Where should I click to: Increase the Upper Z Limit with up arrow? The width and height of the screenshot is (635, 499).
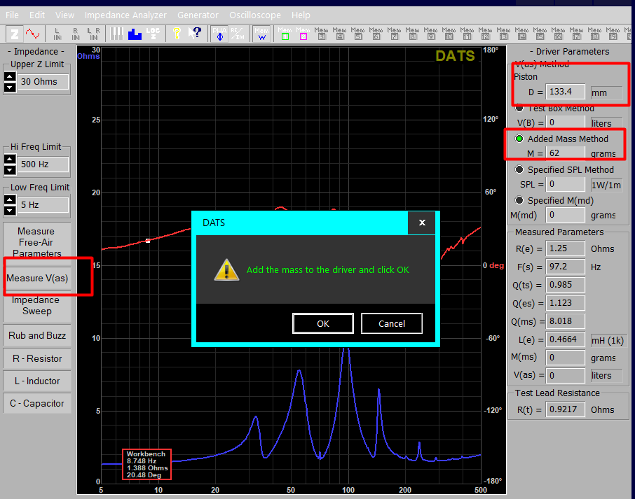10,76
